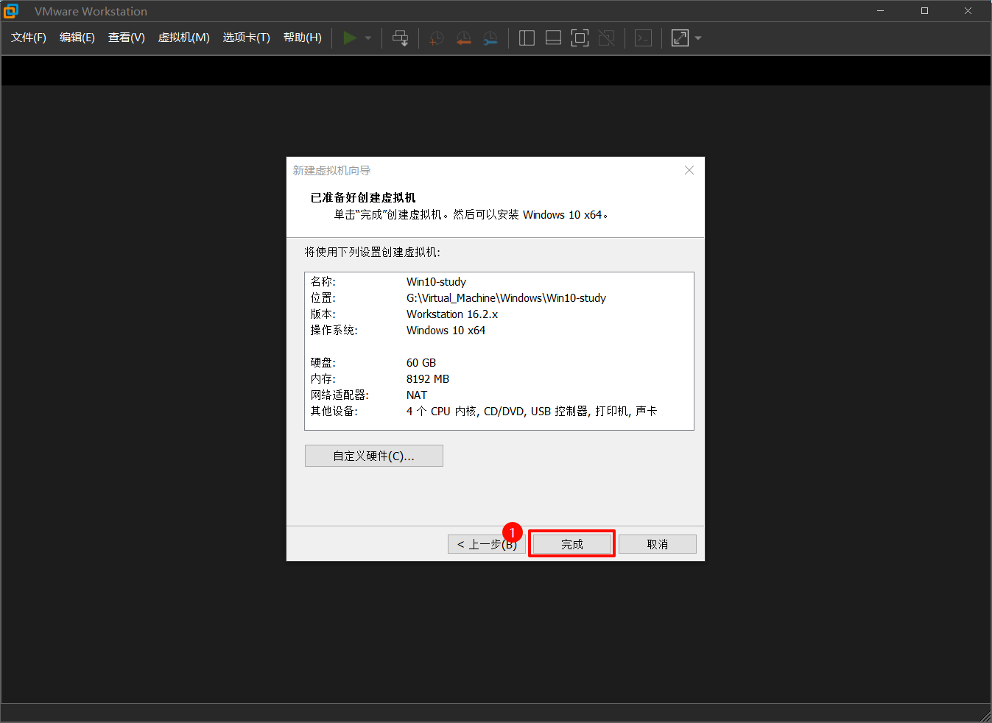992x723 pixels.
Task: Select the Send Ctrl+Alt+Del icon
Action: coord(400,38)
